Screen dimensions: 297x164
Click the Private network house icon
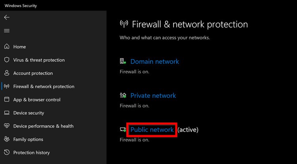123,95
